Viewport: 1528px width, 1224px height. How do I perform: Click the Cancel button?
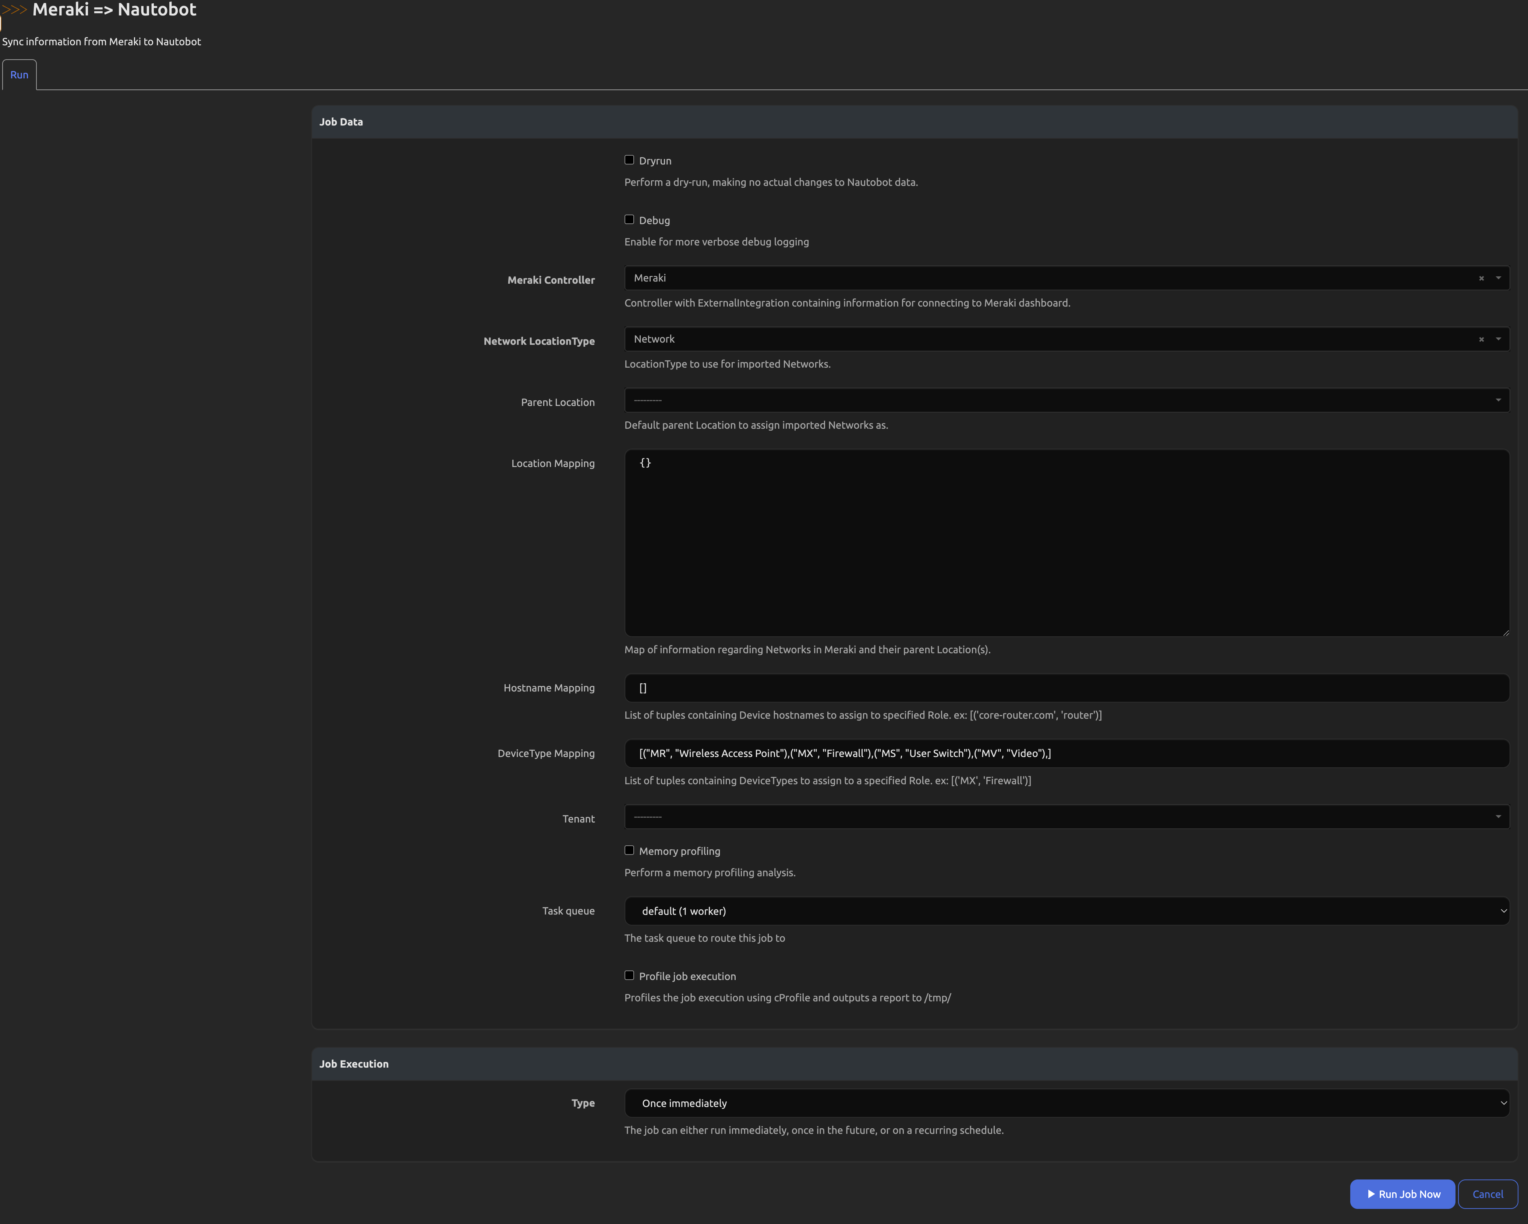(x=1487, y=1194)
